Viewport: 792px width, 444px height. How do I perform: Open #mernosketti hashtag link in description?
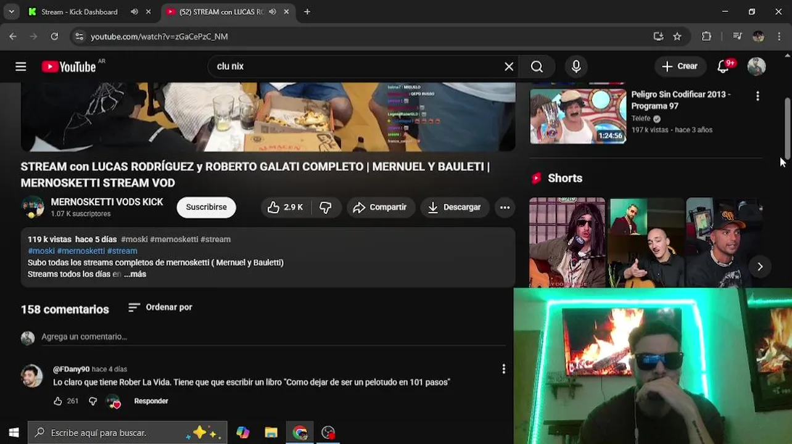click(81, 251)
